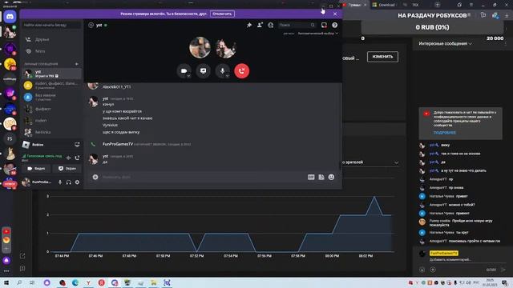Open Discord help question-mark icon
Image resolution: width=513 pixels, height=288 pixels.
point(335,25)
